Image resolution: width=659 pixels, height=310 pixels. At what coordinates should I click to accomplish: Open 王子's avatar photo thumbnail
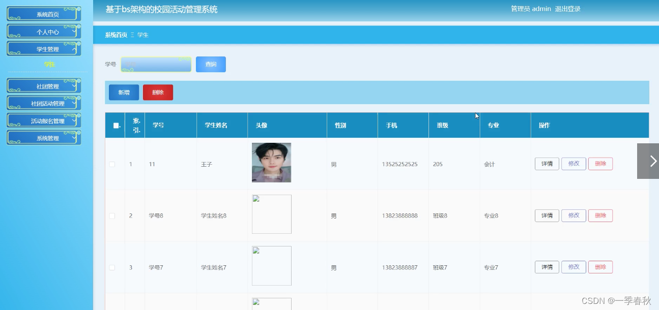click(271, 163)
